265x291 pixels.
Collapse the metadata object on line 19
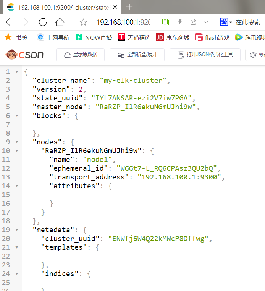[x=17, y=230]
